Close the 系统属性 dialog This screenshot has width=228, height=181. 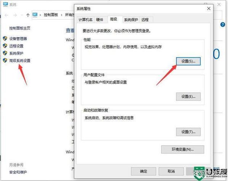209,9
